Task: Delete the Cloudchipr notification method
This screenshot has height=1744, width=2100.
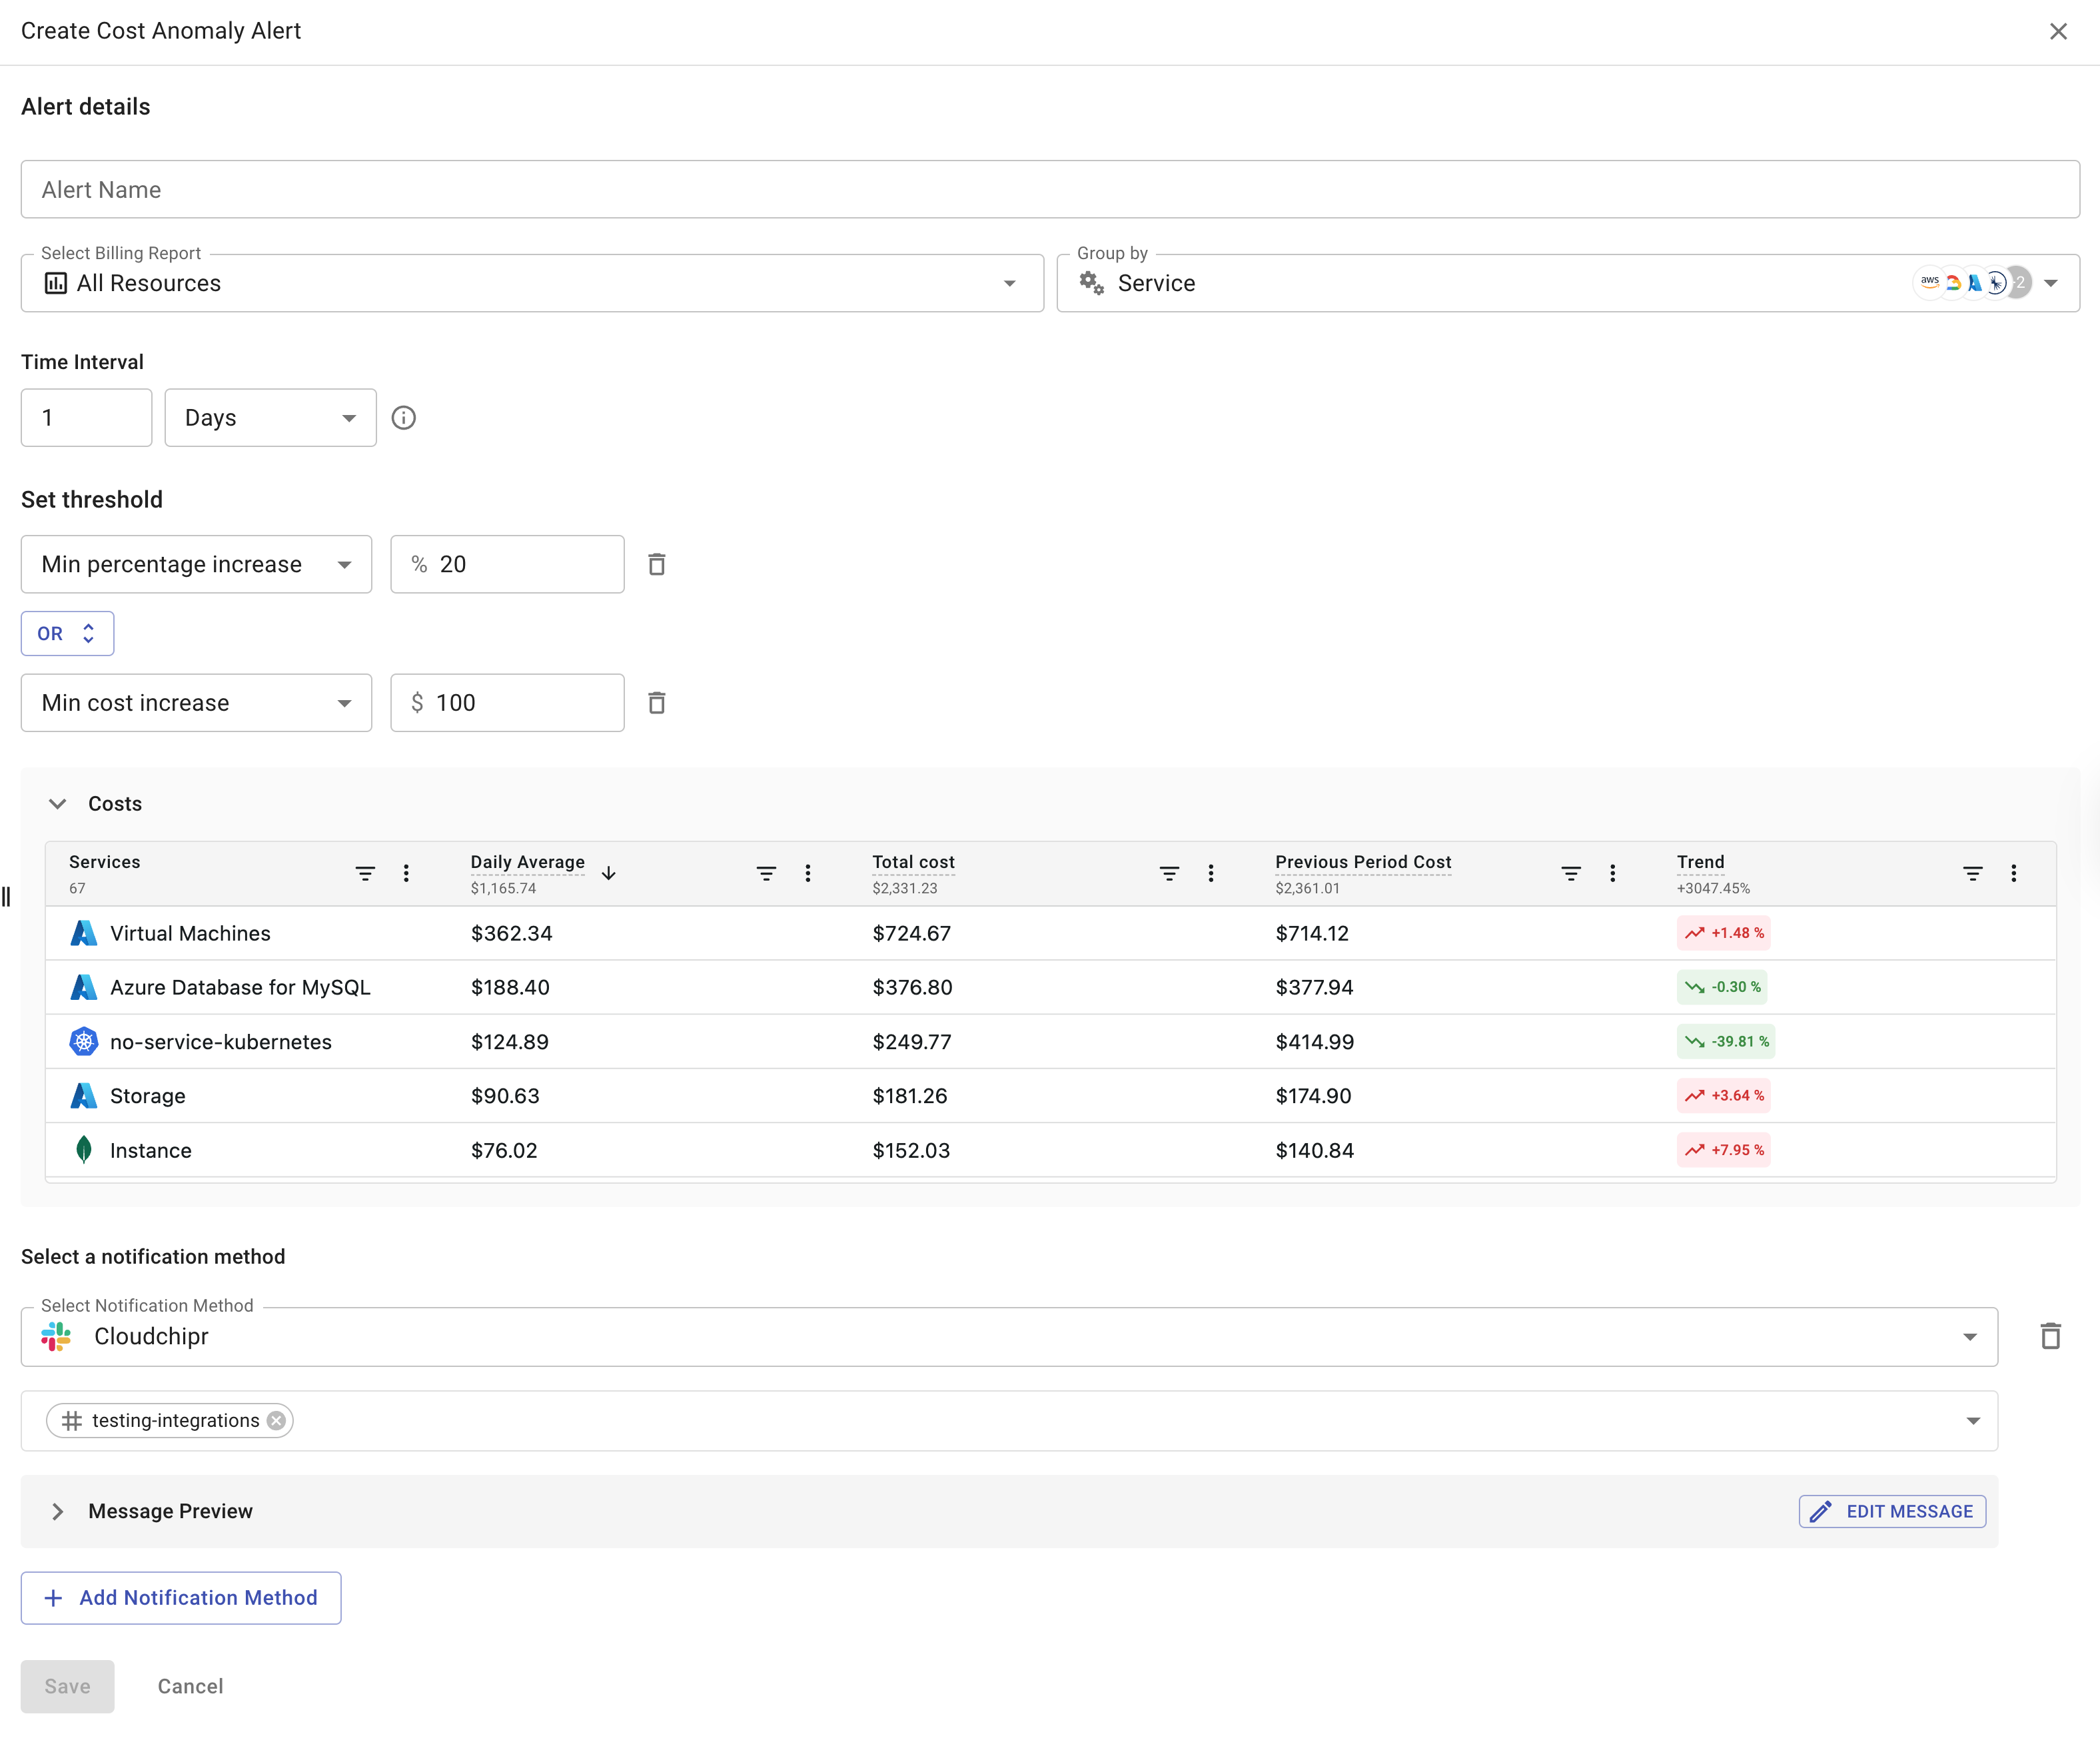Action: point(2050,1336)
